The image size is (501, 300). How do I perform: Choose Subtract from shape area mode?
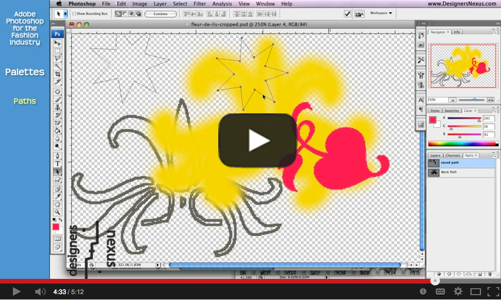(125, 14)
